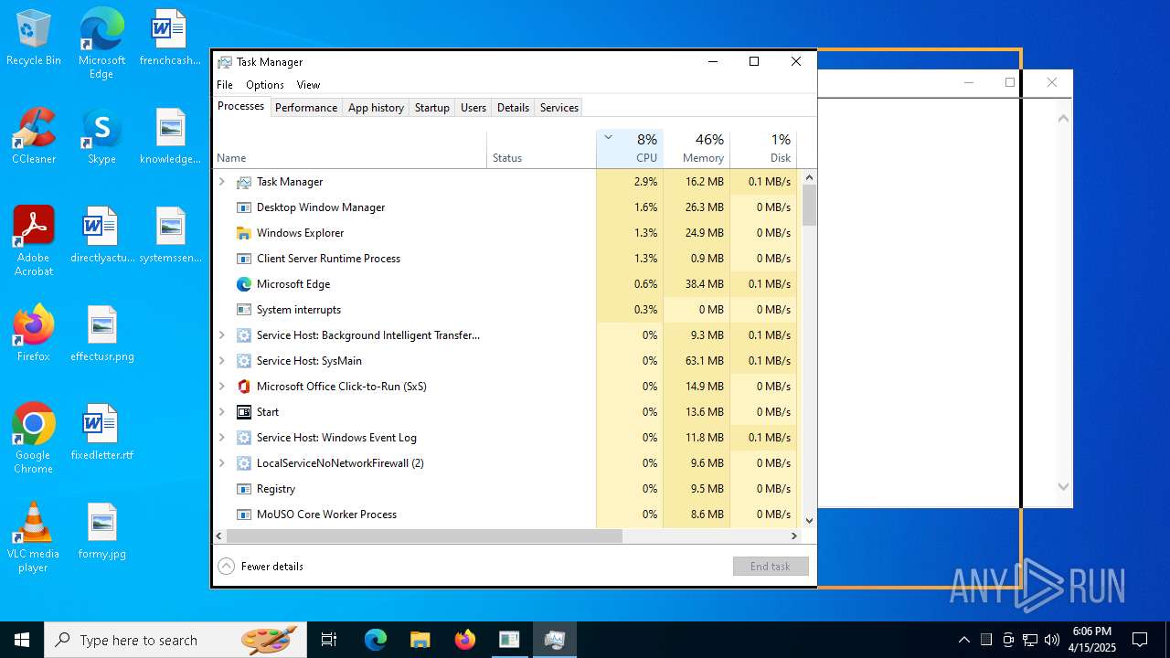1170x658 pixels.
Task: Expand Service Host: Background Intelligent Transfer row
Action: click(221, 335)
